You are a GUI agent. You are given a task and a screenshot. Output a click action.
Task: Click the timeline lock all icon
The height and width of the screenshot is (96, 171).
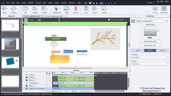pyautogui.click(x=50, y=73)
